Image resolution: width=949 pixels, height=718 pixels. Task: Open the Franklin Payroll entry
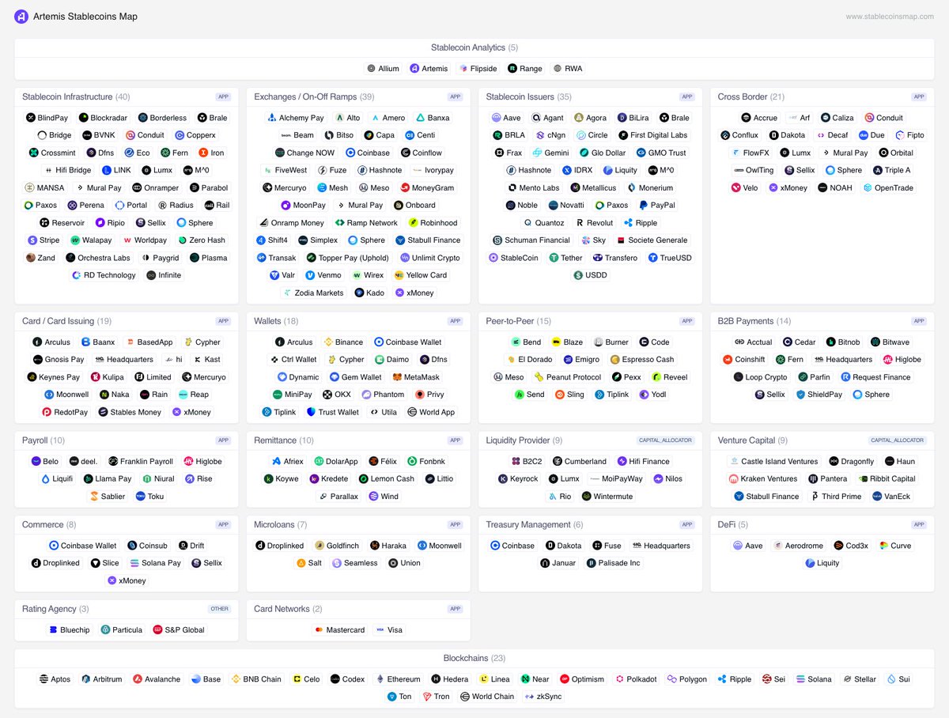click(141, 462)
